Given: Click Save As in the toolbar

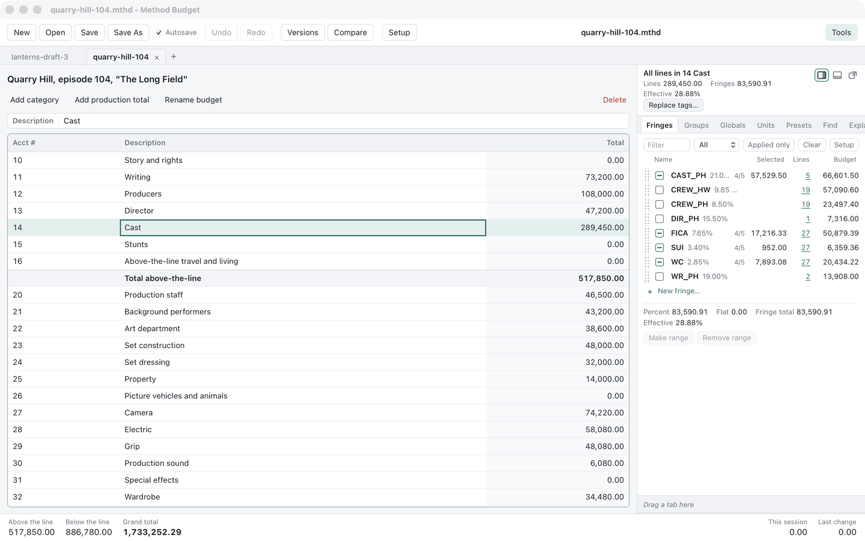Looking at the screenshot, I should pos(128,32).
